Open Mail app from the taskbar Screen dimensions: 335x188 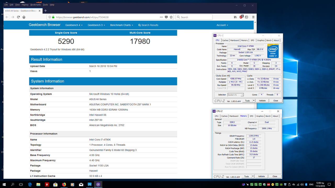(x=81, y=184)
